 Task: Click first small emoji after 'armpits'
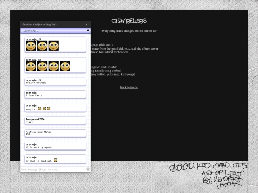coord(39,109)
